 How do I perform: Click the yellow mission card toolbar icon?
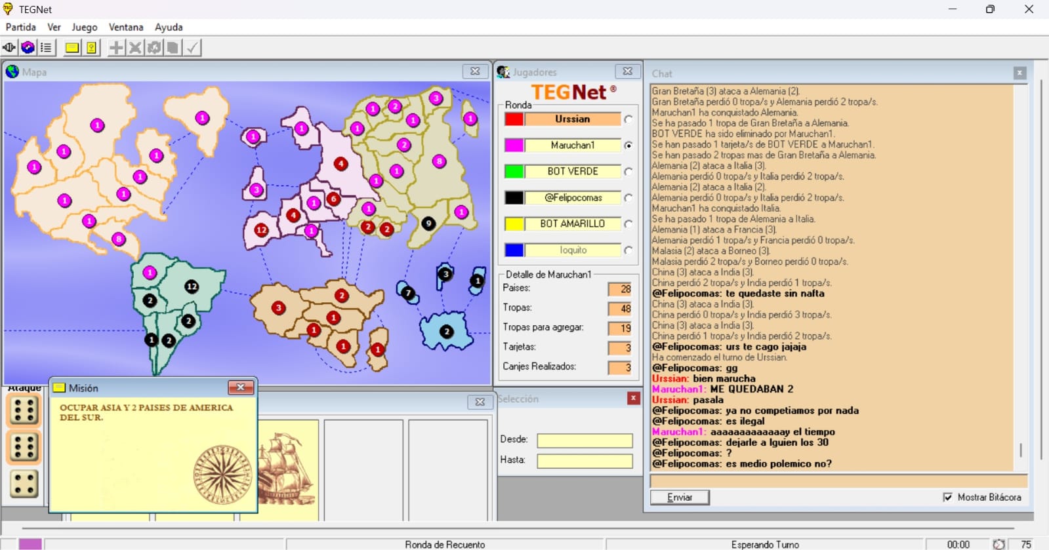tap(72, 47)
